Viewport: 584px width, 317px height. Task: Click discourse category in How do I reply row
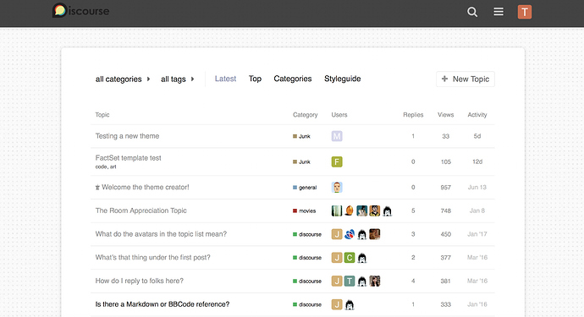[x=307, y=281]
